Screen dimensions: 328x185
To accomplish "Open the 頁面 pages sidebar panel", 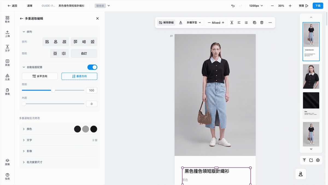I will (7, 63).
